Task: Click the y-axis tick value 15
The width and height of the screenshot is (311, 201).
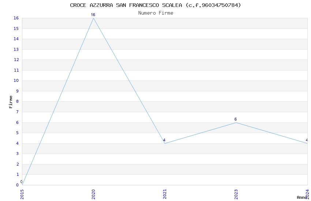Action: (16, 29)
